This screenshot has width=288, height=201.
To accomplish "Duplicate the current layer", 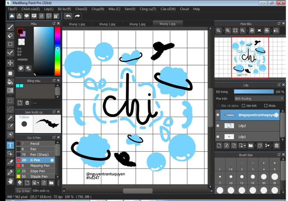I will coord(260,146).
